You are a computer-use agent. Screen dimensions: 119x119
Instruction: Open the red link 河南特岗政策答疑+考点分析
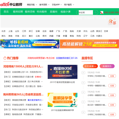point(41,58)
